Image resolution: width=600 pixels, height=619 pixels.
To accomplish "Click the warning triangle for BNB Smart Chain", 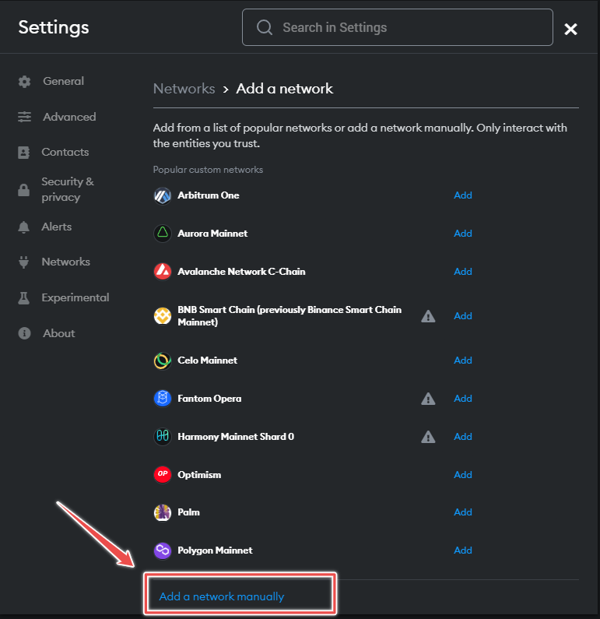I will 428,316.
